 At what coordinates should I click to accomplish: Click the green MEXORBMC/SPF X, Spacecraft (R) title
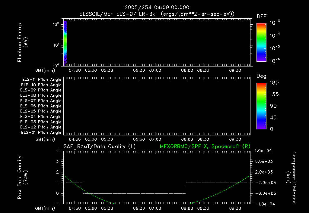(x=205, y=147)
